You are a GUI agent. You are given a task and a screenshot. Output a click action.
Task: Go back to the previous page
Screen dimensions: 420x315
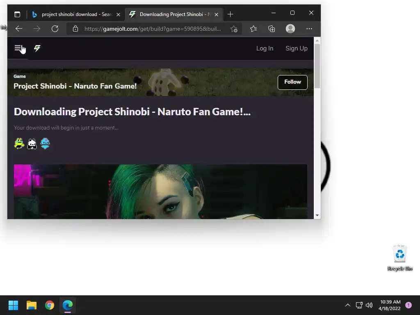[x=19, y=29]
